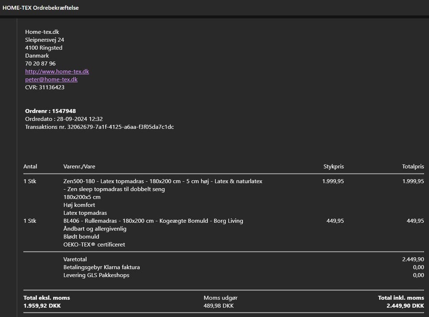Select the Zen500-180 Latex topmadras item line
Image resolution: width=429 pixels, height=317 pixels.
[163, 181]
